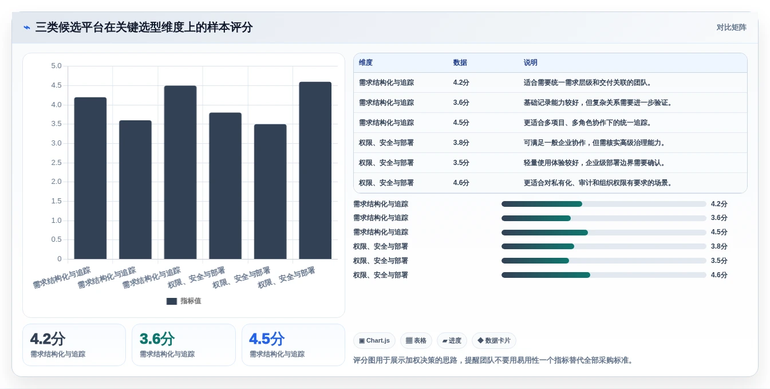The height and width of the screenshot is (389, 770).
Task: Select table cell 更适合多项目、多角色协作下的统一追踪。
Action: [x=588, y=123]
